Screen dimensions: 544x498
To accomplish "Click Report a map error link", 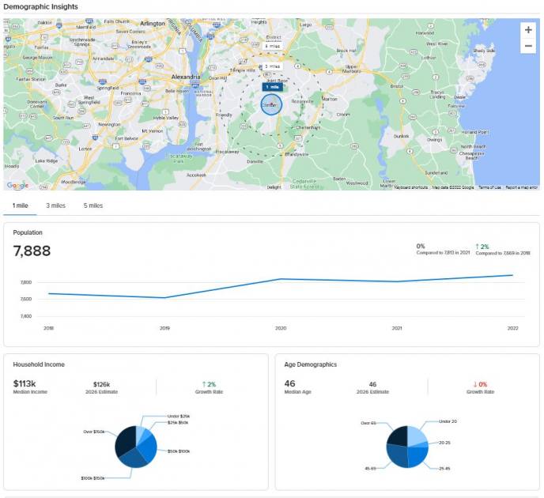I will tap(522, 187).
